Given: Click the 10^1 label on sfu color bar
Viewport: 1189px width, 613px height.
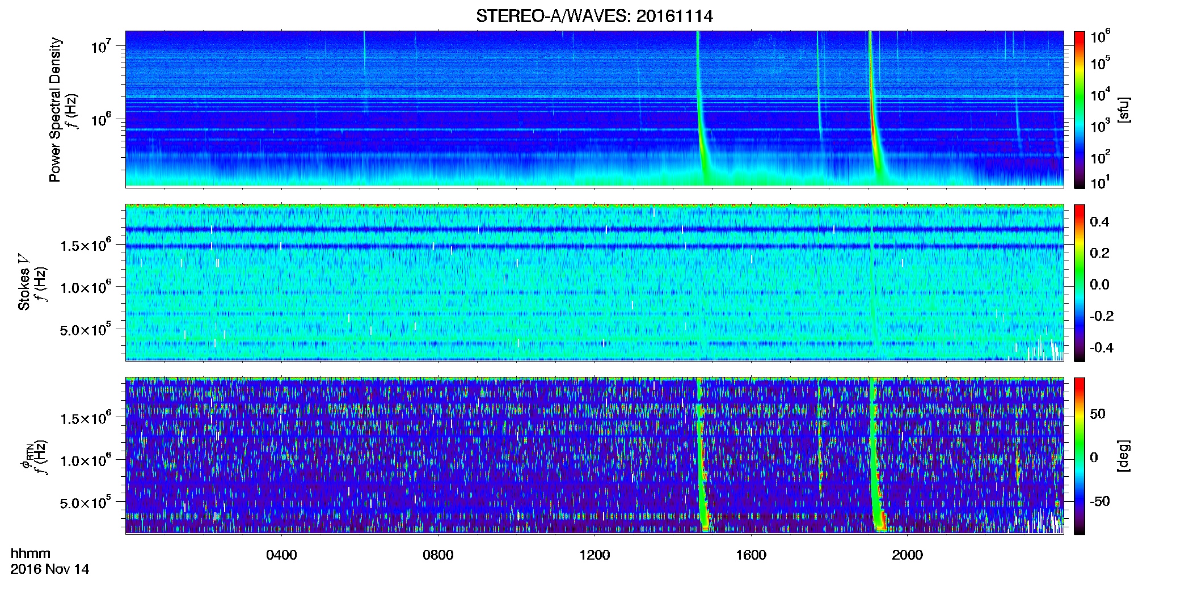Looking at the screenshot, I should 1100,183.
